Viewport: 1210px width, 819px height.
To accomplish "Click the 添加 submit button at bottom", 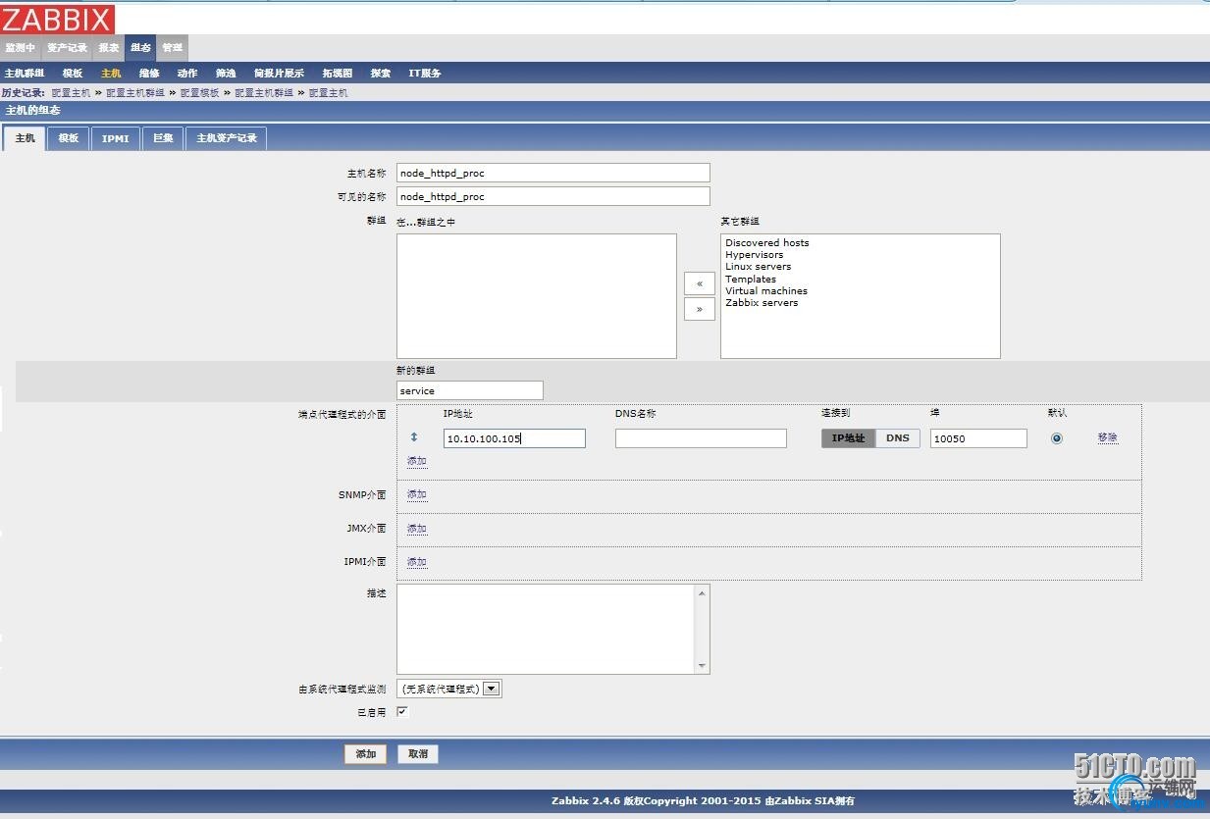I will pyautogui.click(x=366, y=754).
